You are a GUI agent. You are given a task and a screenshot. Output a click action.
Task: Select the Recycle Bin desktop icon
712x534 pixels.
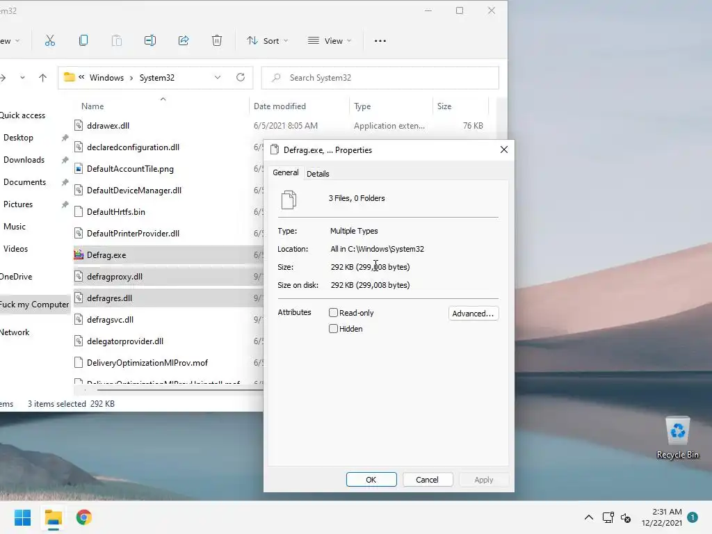coord(677,438)
